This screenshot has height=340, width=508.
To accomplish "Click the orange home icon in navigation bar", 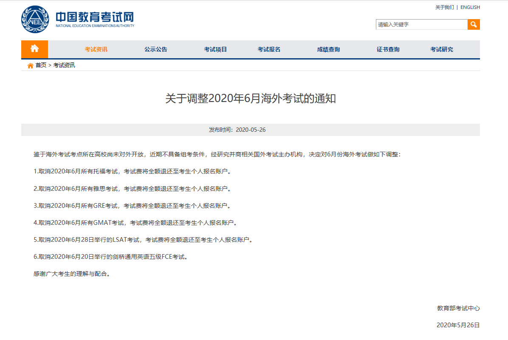I will point(34,49).
